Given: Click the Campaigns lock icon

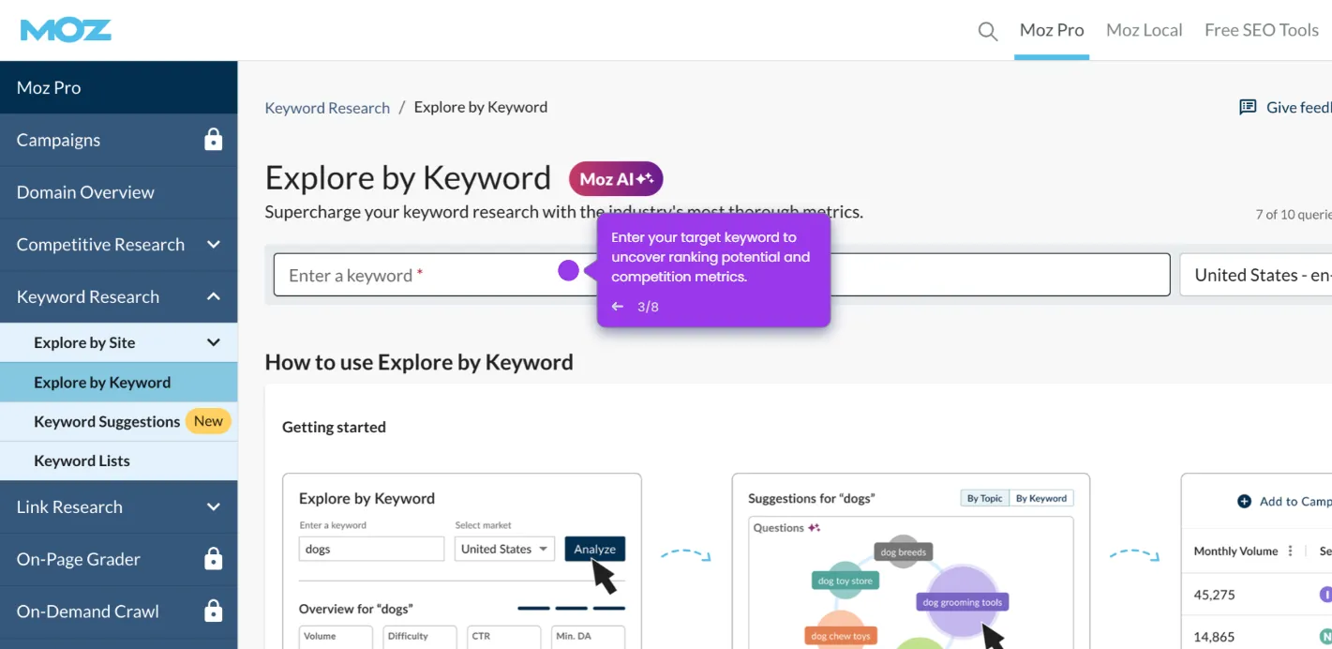Looking at the screenshot, I should [214, 140].
